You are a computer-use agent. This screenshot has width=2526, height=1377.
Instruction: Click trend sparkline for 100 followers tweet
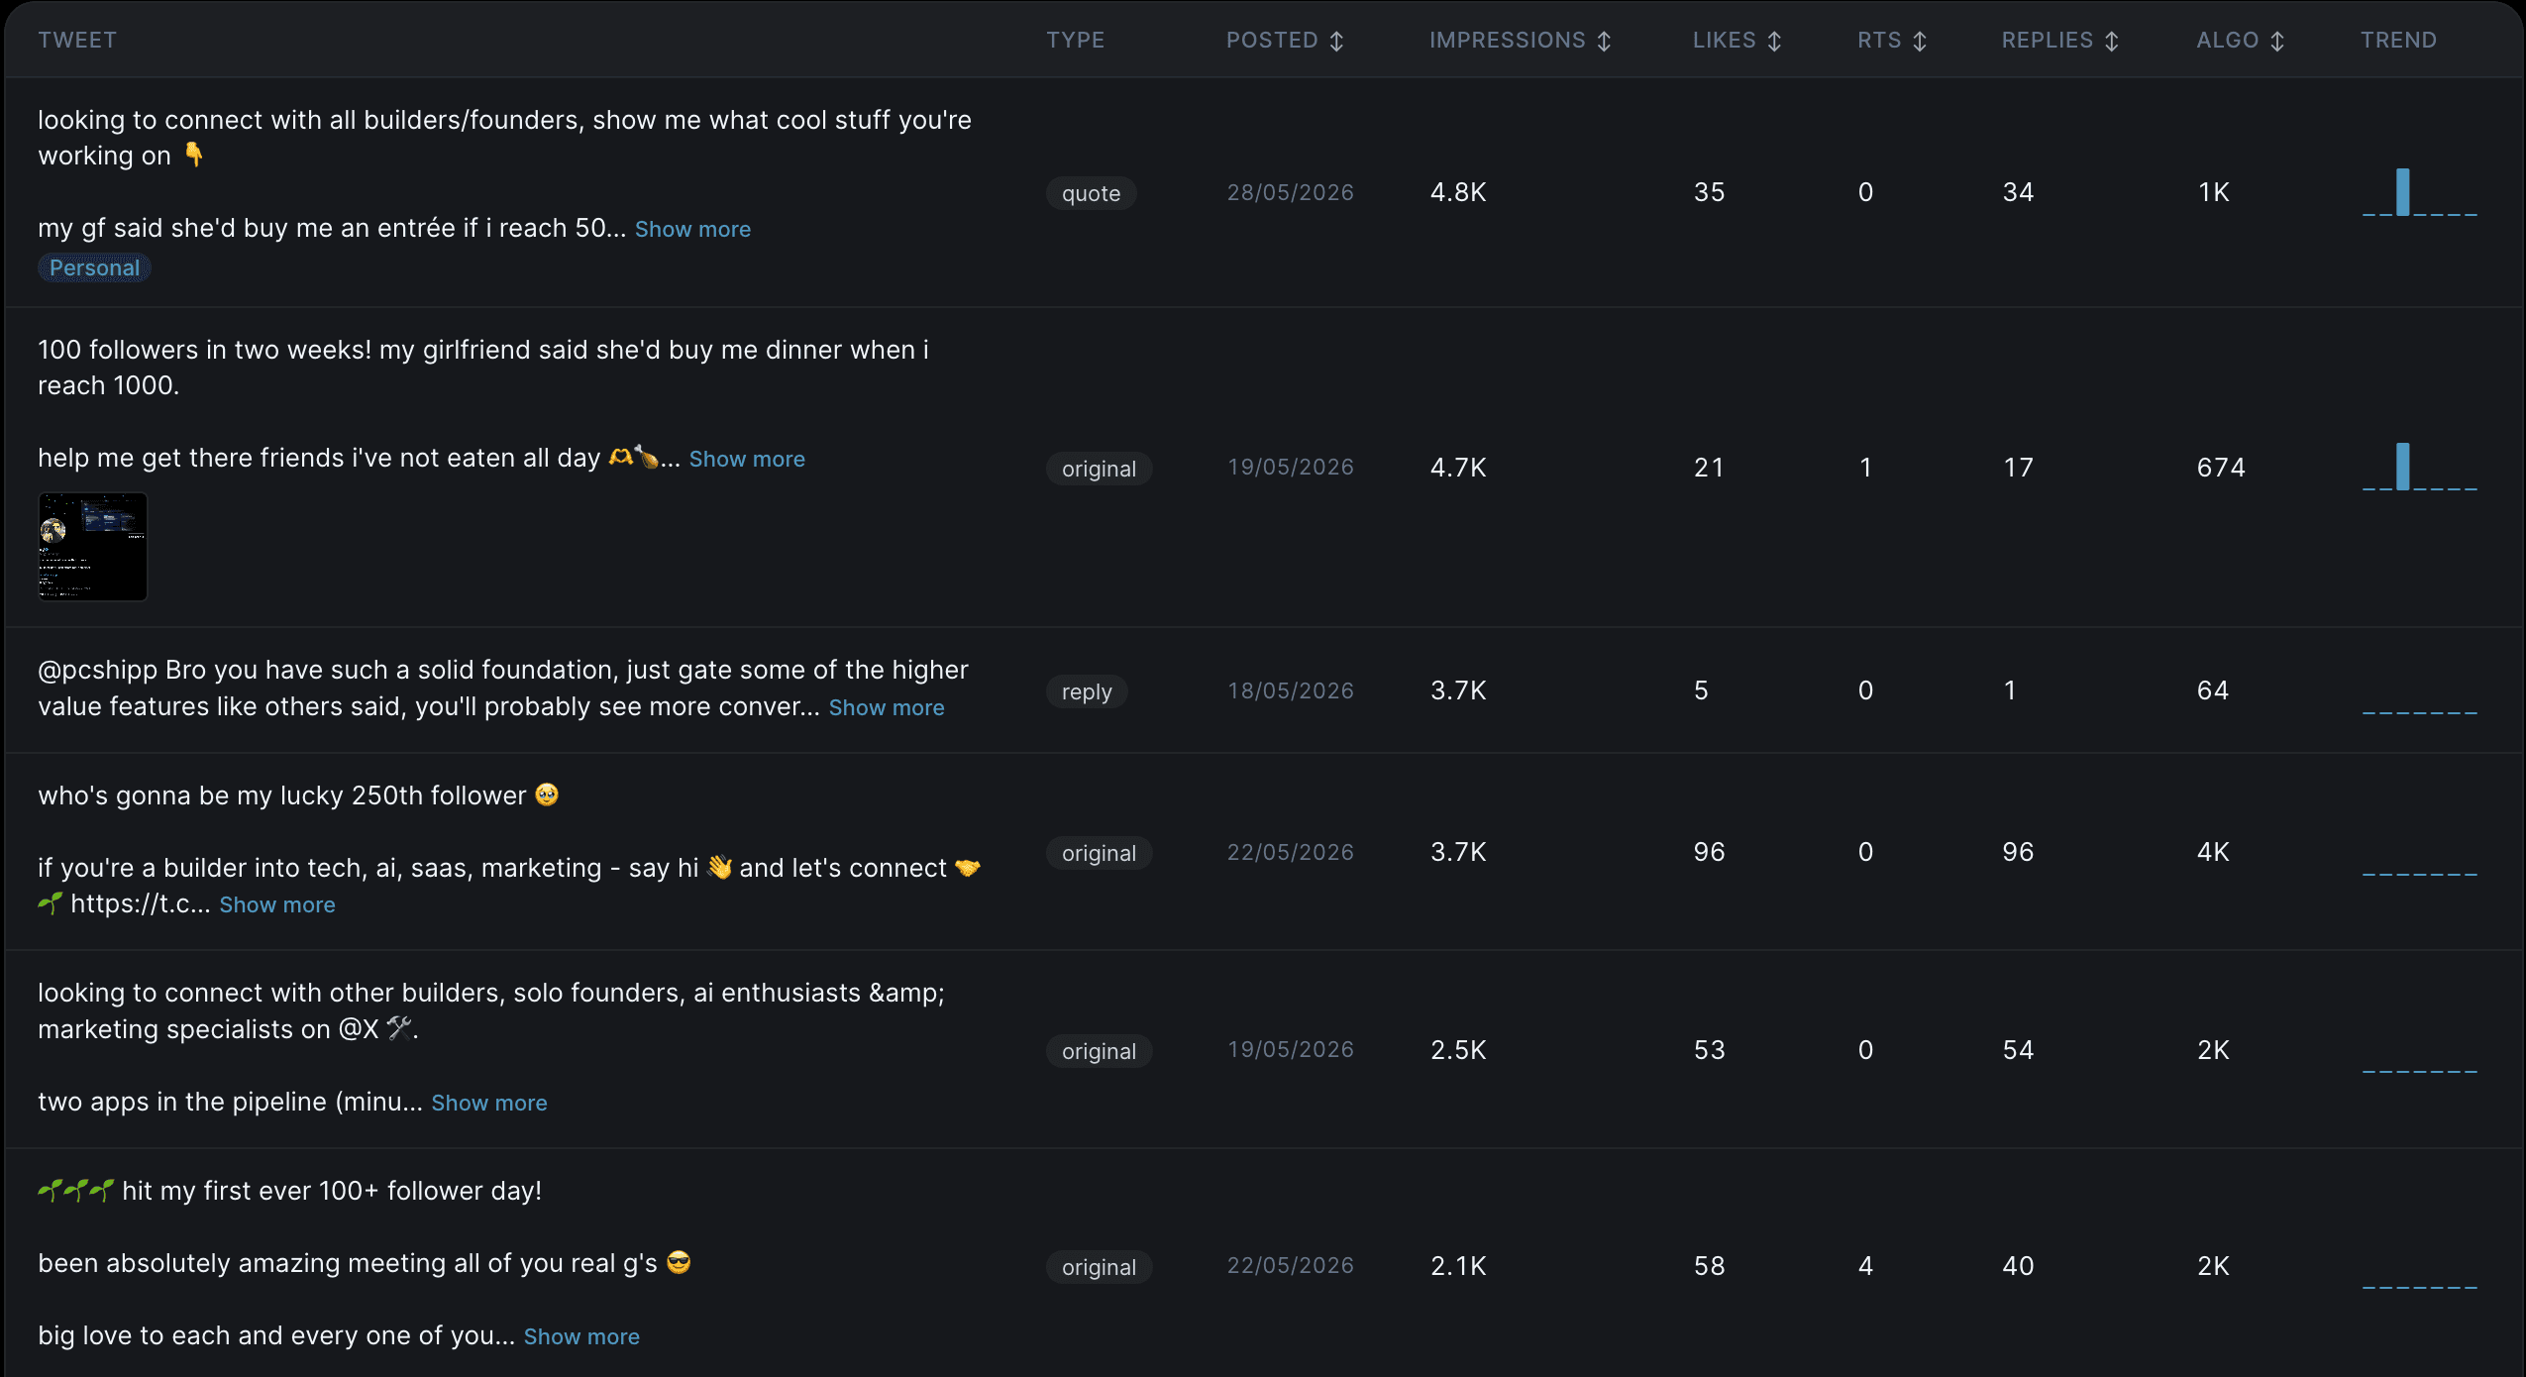[2419, 467]
